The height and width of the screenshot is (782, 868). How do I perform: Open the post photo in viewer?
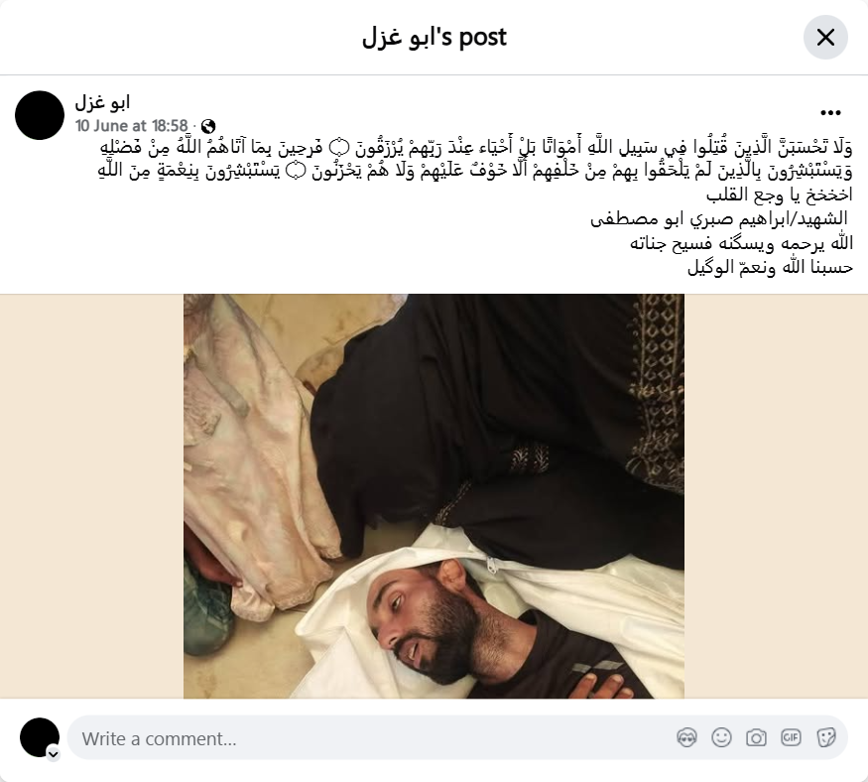tap(434, 496)
